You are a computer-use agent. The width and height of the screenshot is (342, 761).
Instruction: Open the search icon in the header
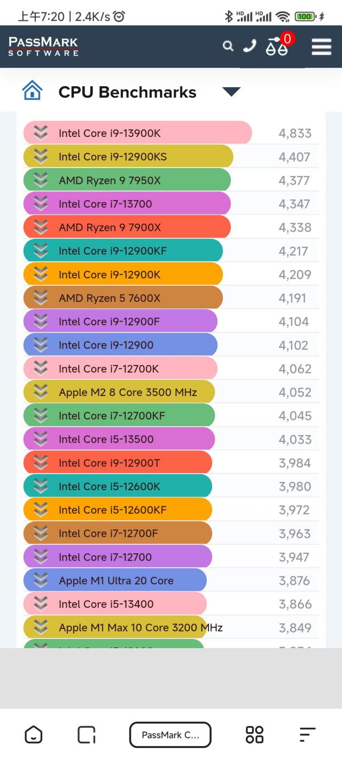click(228, 47)
